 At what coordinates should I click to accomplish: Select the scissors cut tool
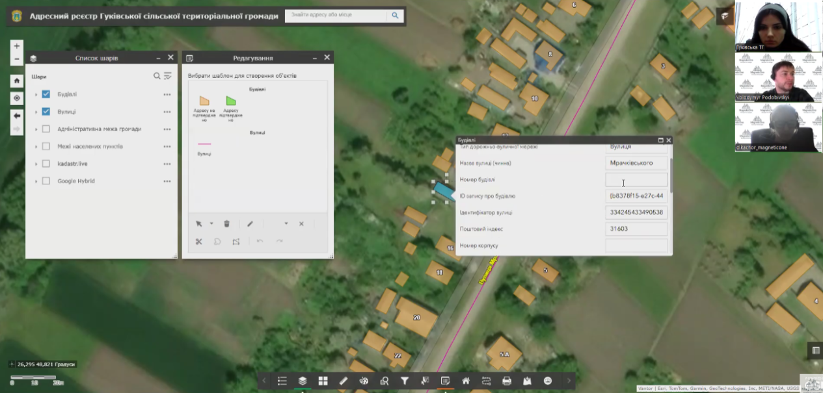click(199, 242)
